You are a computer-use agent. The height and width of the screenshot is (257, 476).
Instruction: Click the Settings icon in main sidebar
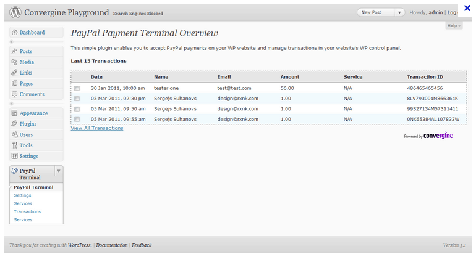coord(14,156)
